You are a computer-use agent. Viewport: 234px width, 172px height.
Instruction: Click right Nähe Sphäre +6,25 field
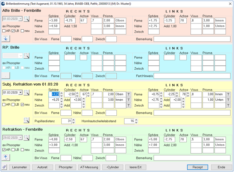click(x=54, y=100)
